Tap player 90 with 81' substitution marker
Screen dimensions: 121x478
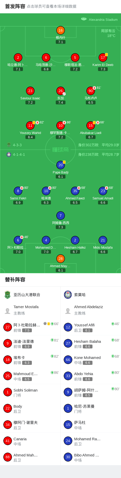click(91, 91)
